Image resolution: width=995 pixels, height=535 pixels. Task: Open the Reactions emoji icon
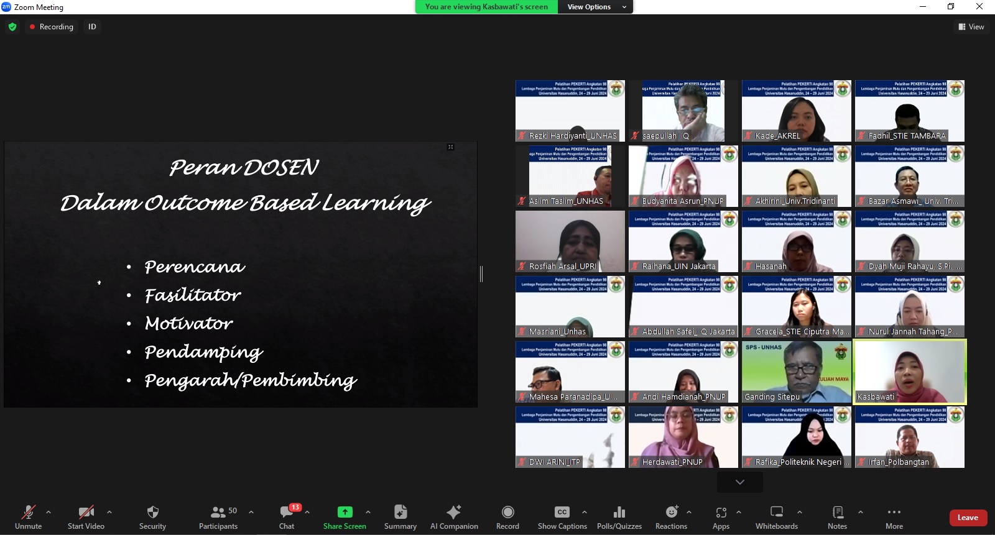(672, 512)
